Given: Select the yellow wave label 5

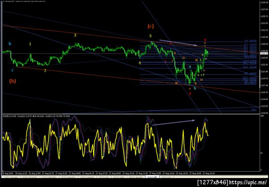Looking at the screenshot, I should pos(151,36).
